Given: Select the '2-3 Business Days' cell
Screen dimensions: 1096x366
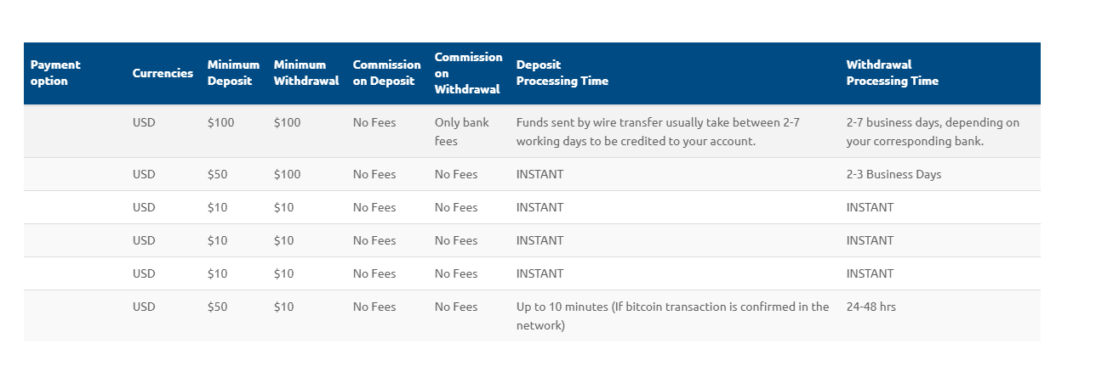Looking at the screenshot, I should pyautogui.click(x=893, y=174).
